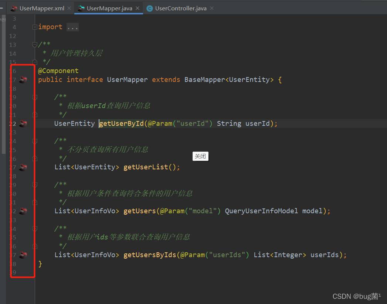
Task: Close the UserController.java tab with its X
Action: (x=211, y=8)
